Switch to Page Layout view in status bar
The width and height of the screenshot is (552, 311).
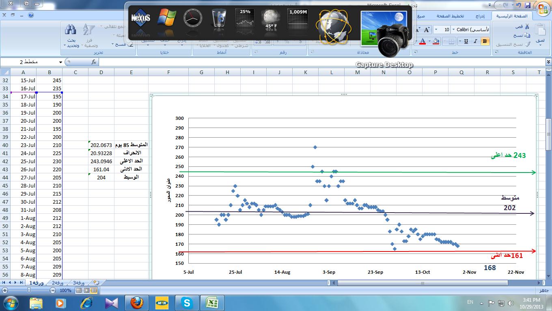(86, 290)
